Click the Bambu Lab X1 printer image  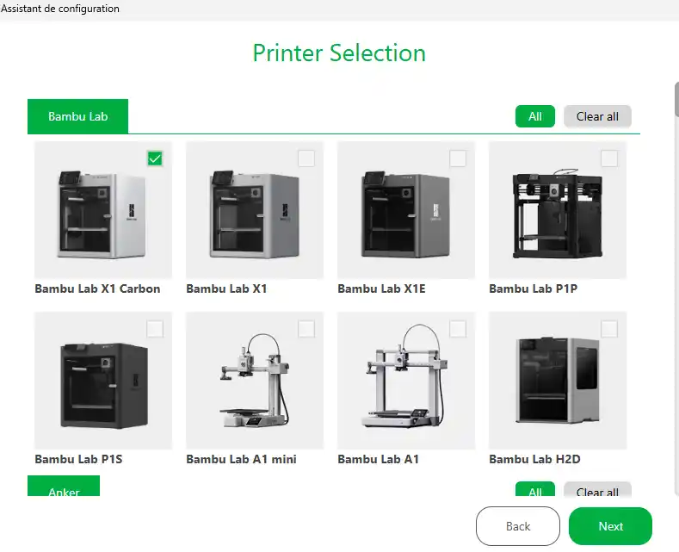point(255,210)
